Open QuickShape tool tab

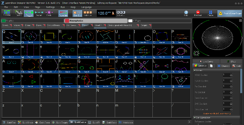coord(25,123)
